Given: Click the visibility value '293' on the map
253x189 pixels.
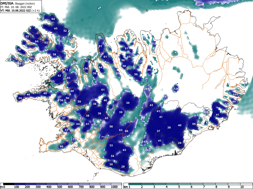Looking at the screenshot, I should (76, 62).
